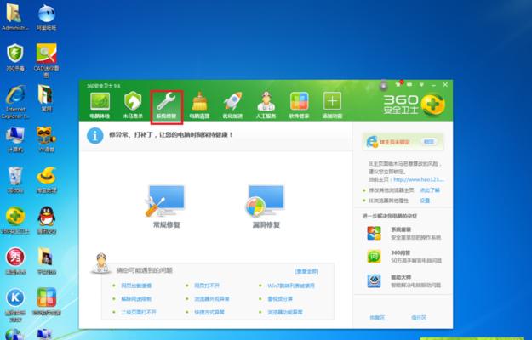Open the 系统重装 icon in sidebar
Screen dimensions: 532x340
[374, 234]
